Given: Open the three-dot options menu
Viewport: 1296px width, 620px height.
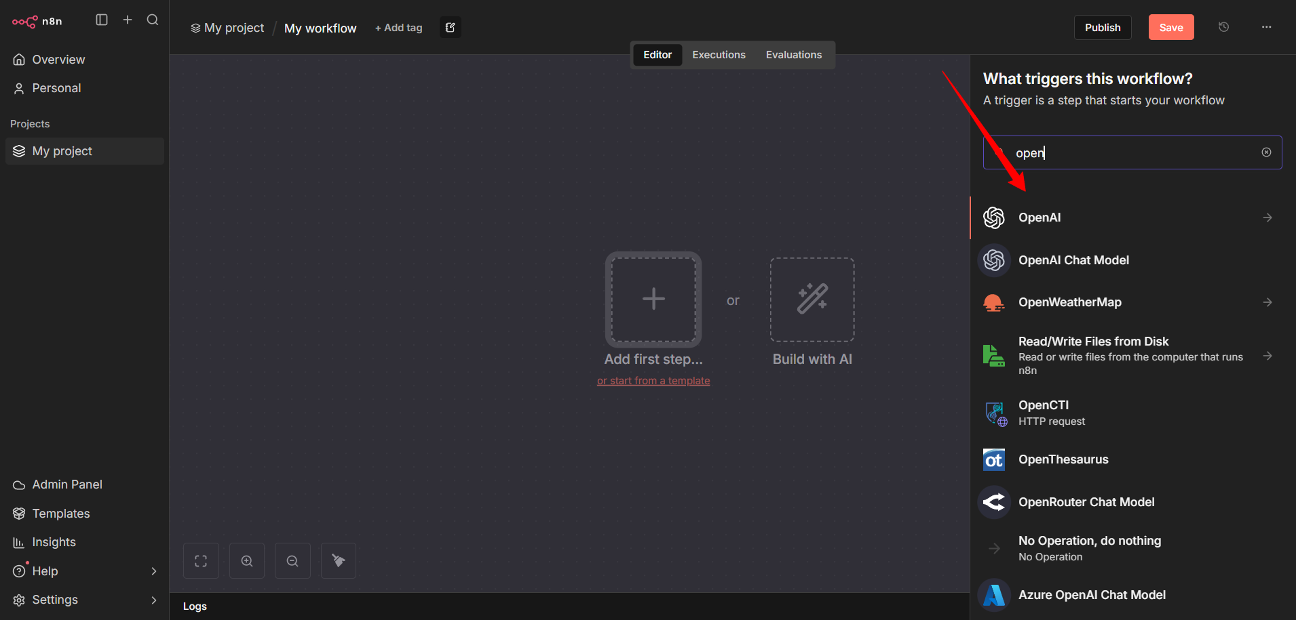Looking at the screenshot, I should click(1268, 27).
